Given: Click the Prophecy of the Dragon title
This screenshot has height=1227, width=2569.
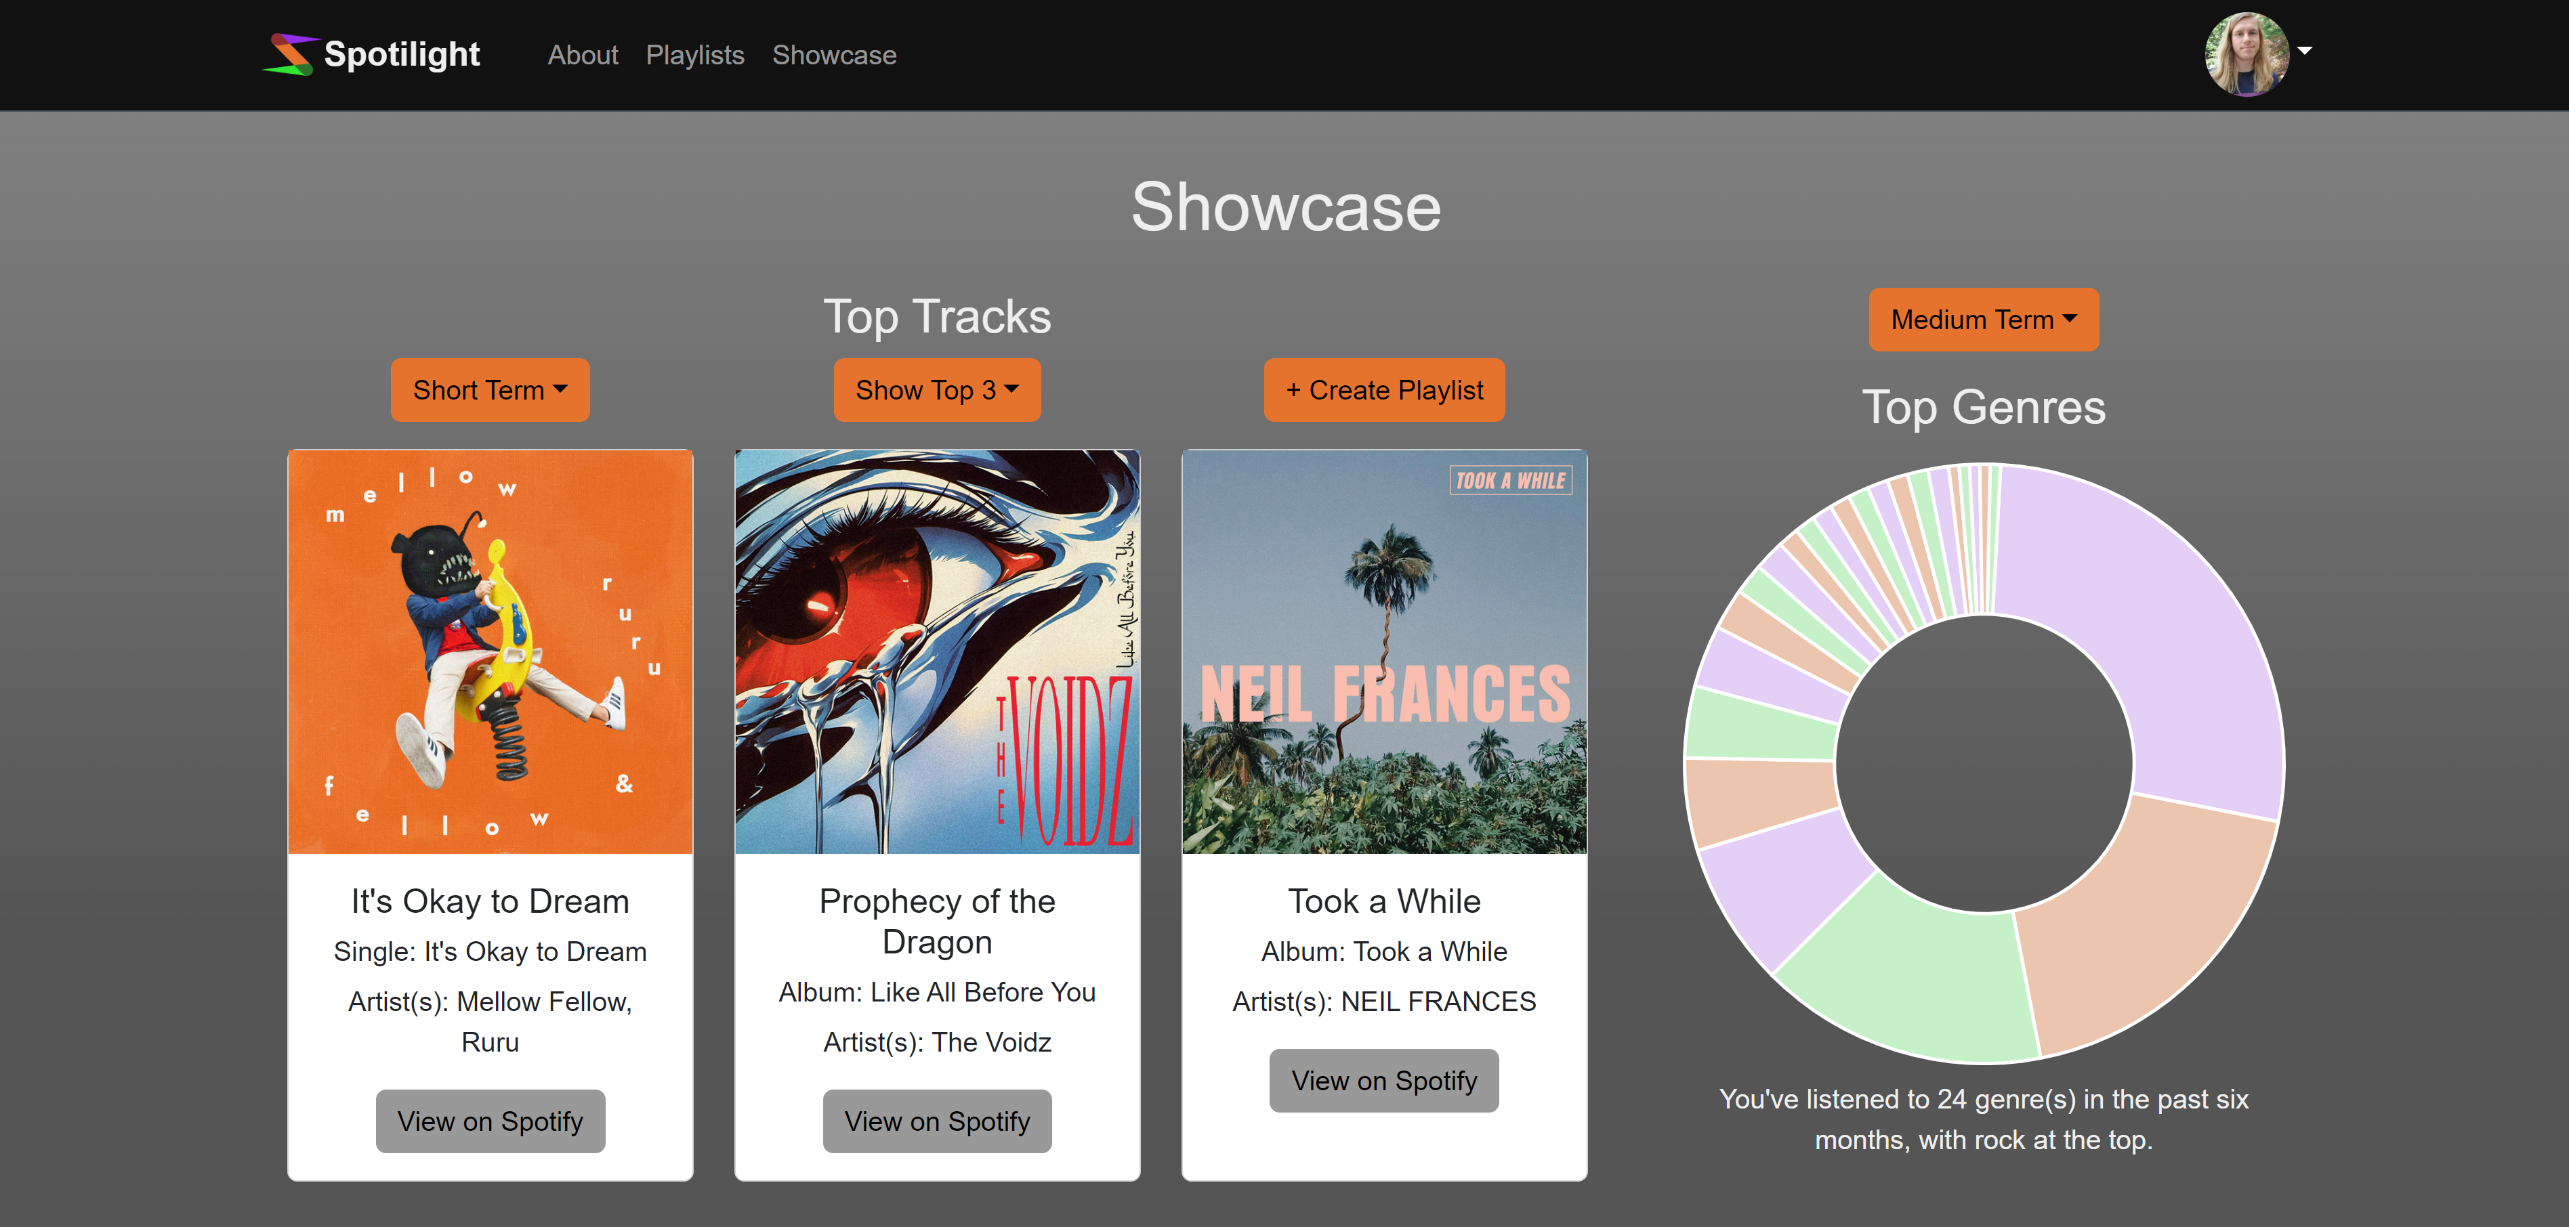Looking at the screenshot, I should coord(936,921).
